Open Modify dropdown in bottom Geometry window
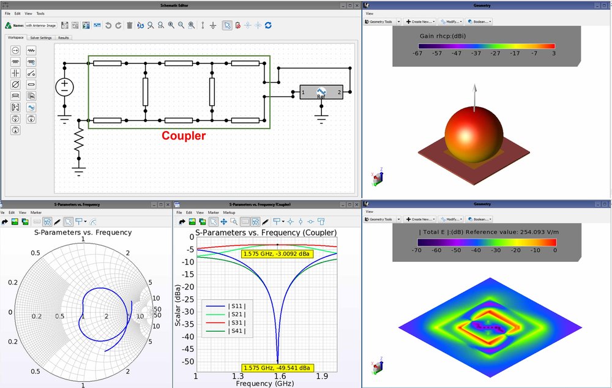Viewport: 612px width, 388px height. coord(451,219)
